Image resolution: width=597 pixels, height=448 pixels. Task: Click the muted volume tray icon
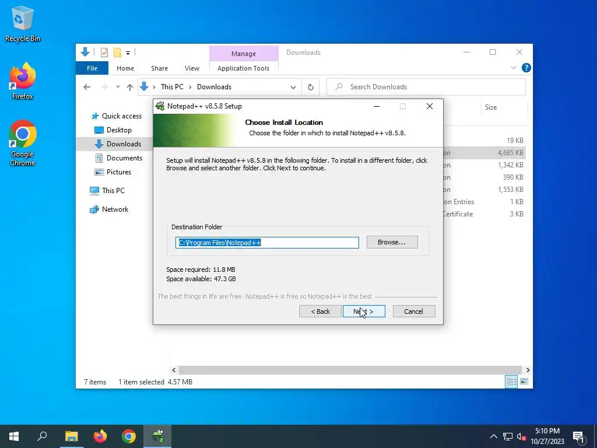pos(522,436)
